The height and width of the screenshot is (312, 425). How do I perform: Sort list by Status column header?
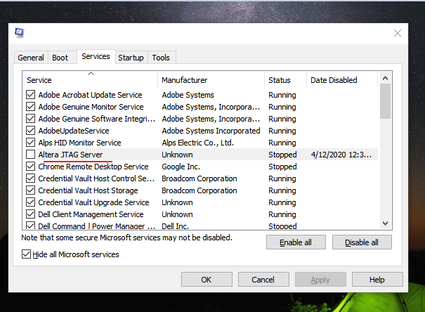[x=286, y=80]
